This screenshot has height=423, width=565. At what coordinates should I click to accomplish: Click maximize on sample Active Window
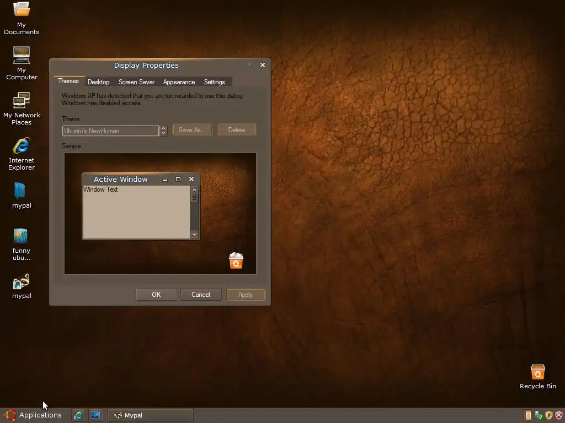pyautogui.click(x=178, y=179)
